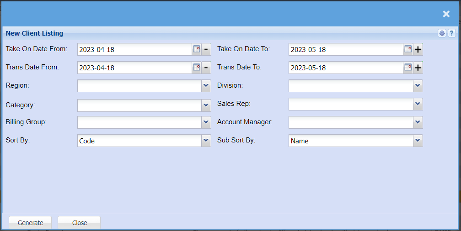Expand the Sales Rep dropdown
Viewport: 461px width, 231px height.
coord(418,104)
